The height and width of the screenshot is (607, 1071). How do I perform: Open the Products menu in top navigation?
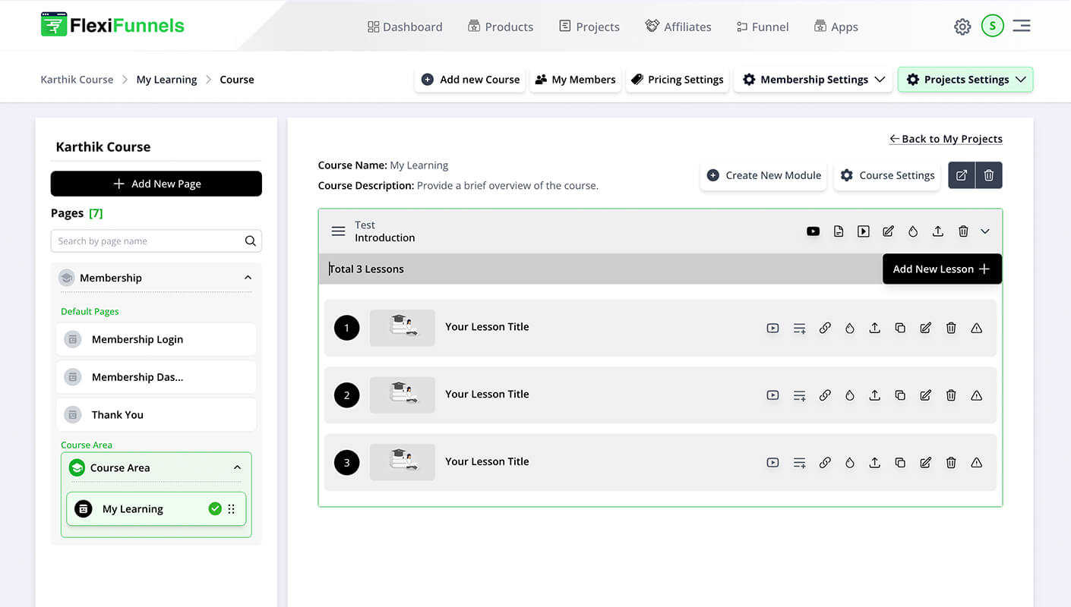(x=500, y=27)
